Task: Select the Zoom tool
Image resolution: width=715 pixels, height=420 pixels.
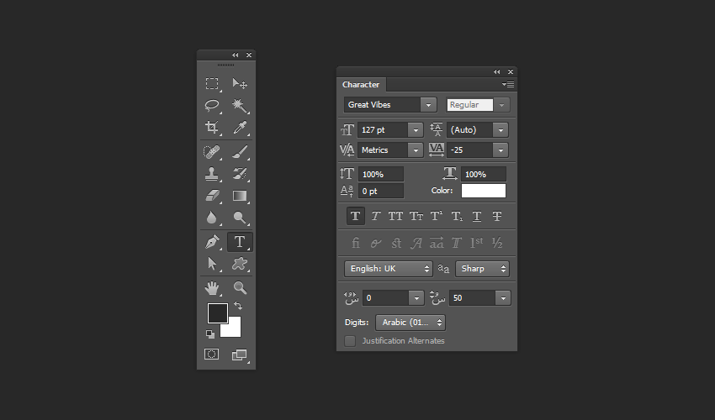Action: [240, 288]
